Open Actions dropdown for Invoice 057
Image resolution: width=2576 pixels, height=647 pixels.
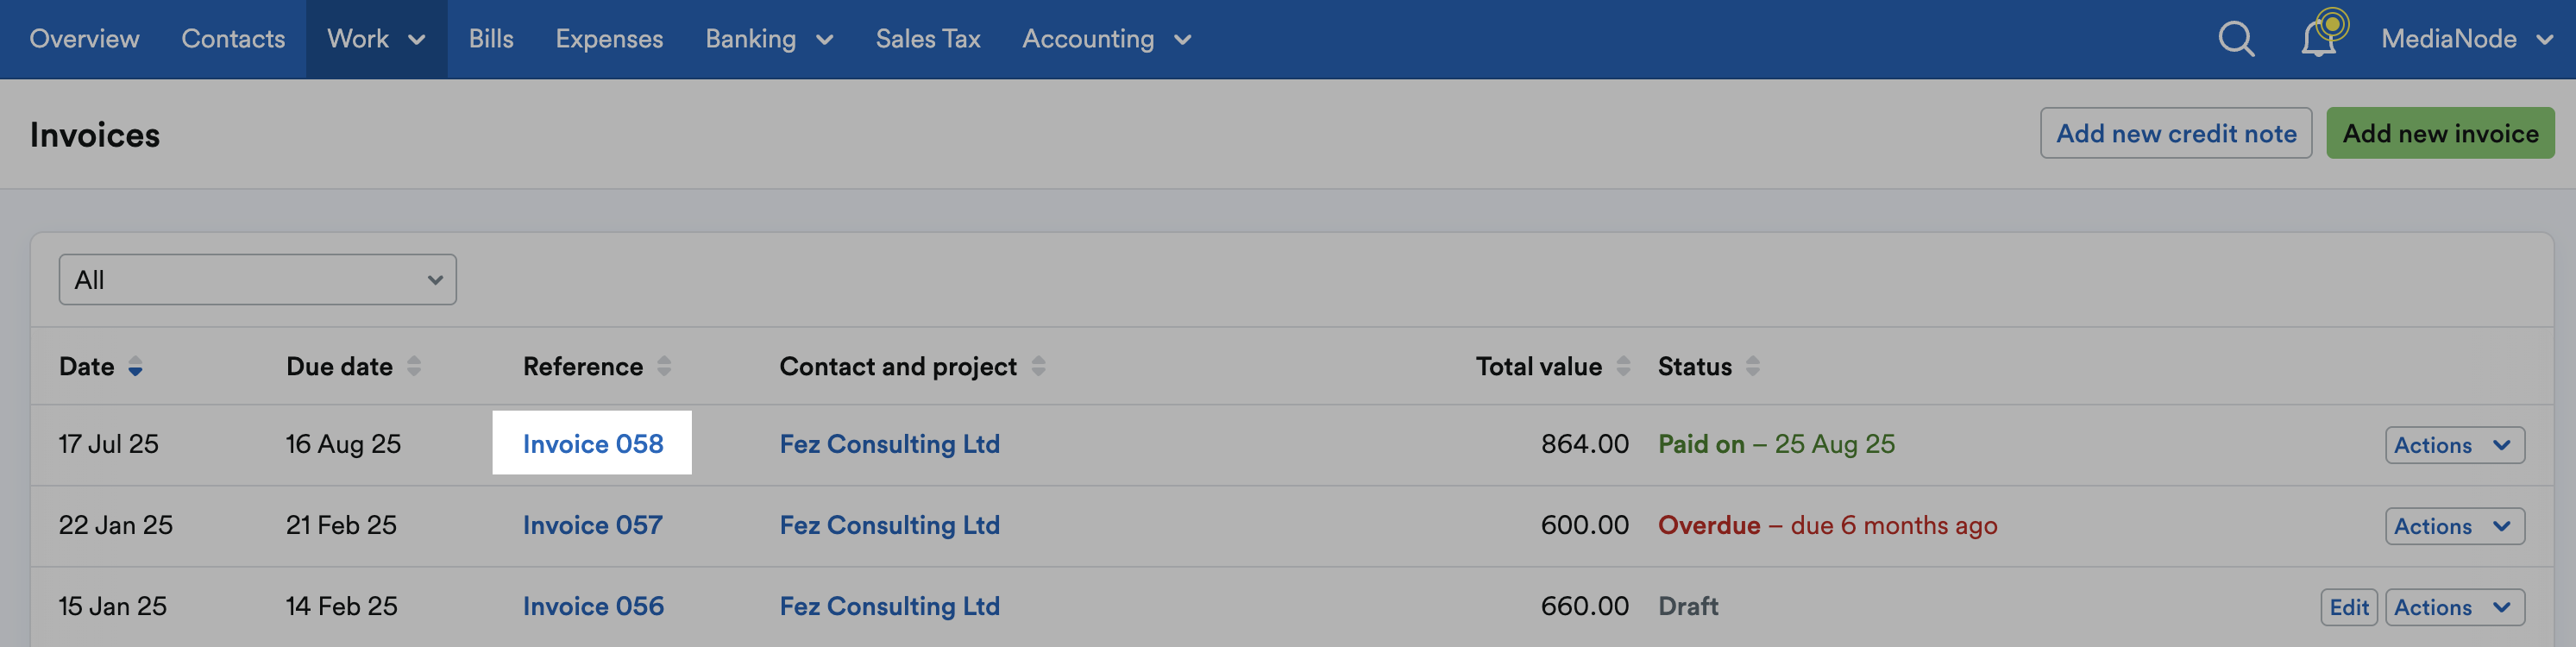pyautogui.click(x=2454, y=526)
